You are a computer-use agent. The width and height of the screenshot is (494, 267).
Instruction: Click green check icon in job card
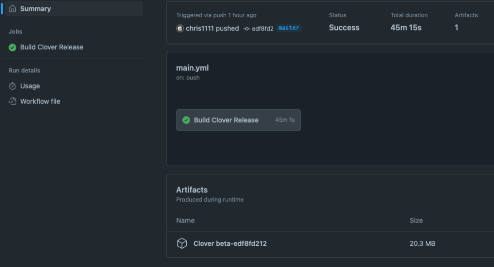click(x=186, y=120)
